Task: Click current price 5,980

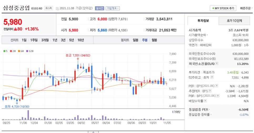Action: point(13,22)
